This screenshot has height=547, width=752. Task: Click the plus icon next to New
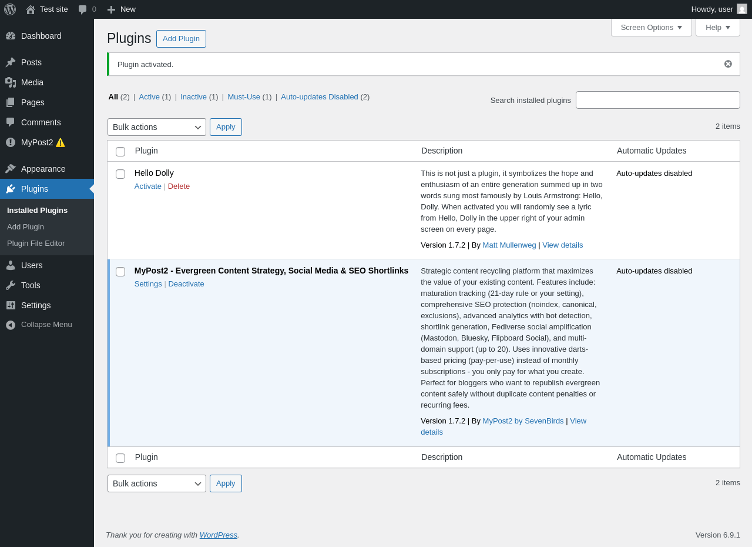pyautogui.click(x=111, y=9)
